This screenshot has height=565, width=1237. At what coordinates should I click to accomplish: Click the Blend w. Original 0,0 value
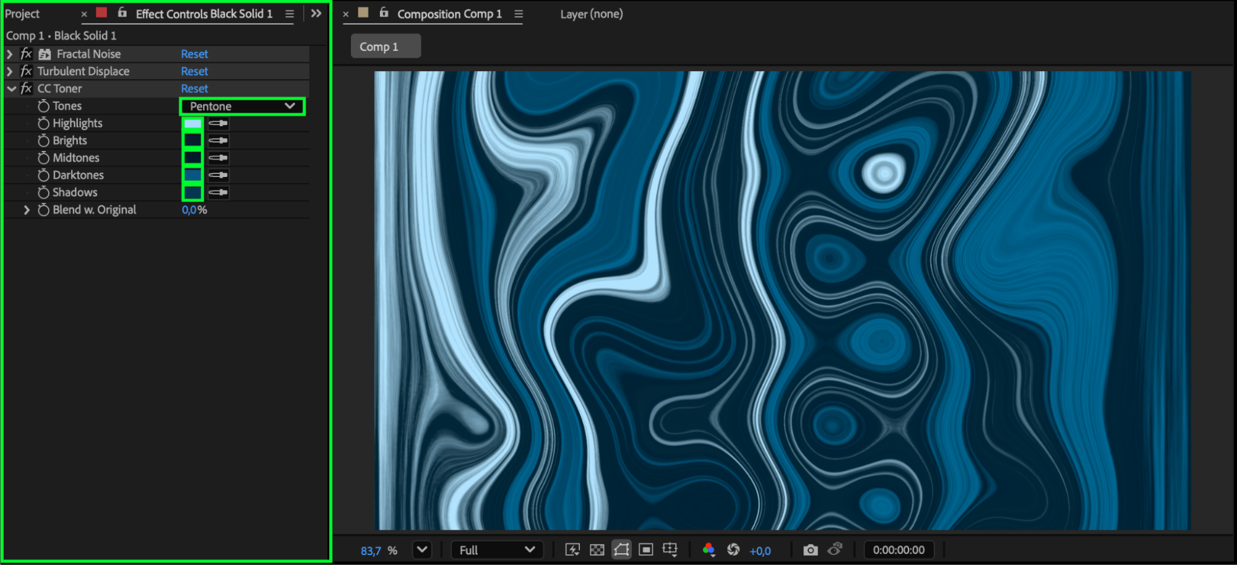click(x=189, y=210)
